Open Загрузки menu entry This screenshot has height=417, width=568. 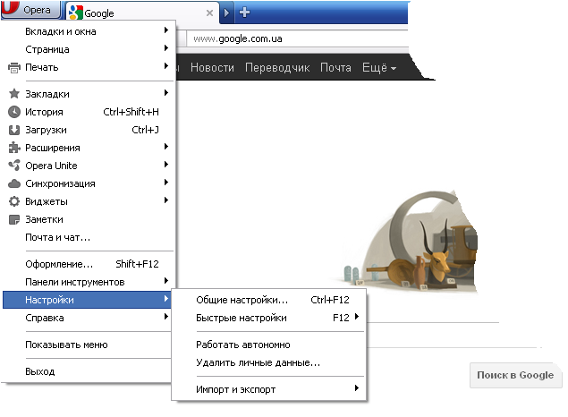(x=89, y=130)
